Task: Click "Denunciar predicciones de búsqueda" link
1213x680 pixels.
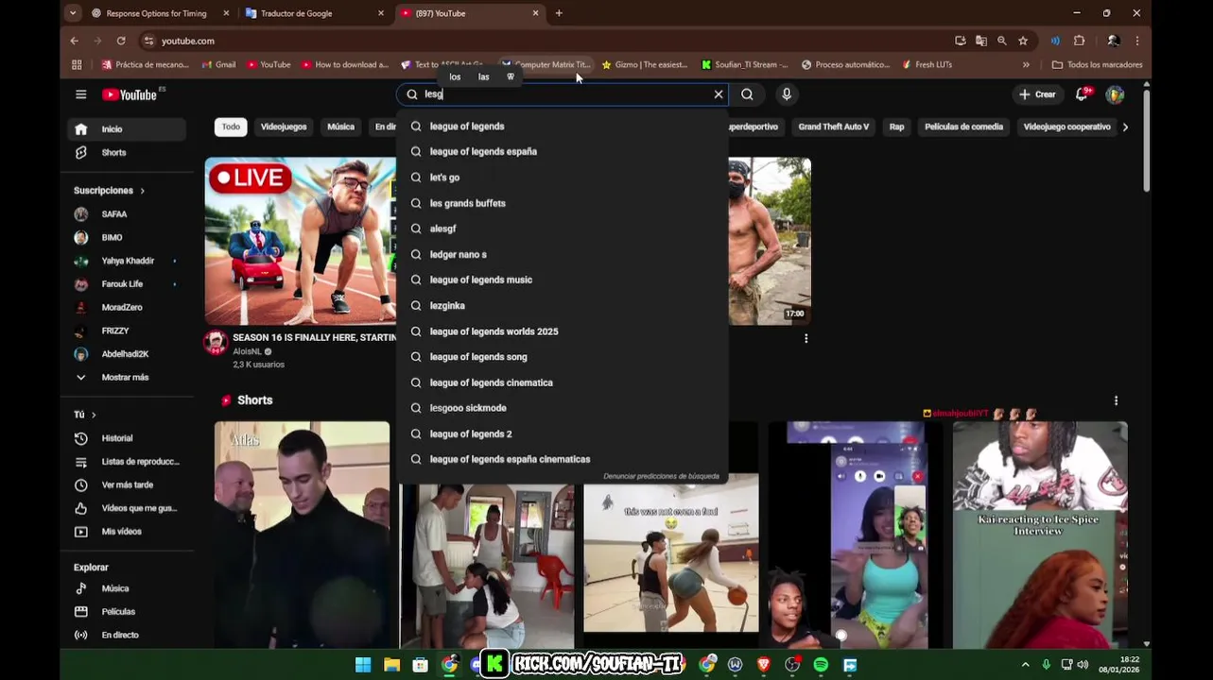Action: point(661,476)
